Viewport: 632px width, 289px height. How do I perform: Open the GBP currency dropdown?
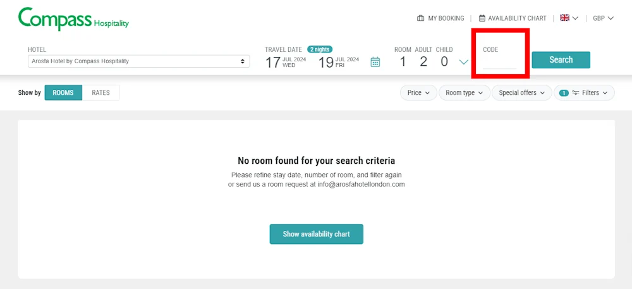tap(603, 18)
